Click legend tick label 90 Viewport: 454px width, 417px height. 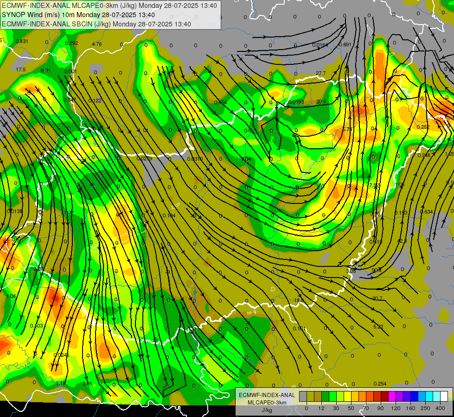tap(380, 408)
